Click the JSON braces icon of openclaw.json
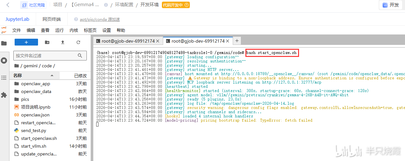The width and height of the screenshot is (405, 161). coord(17,115)
